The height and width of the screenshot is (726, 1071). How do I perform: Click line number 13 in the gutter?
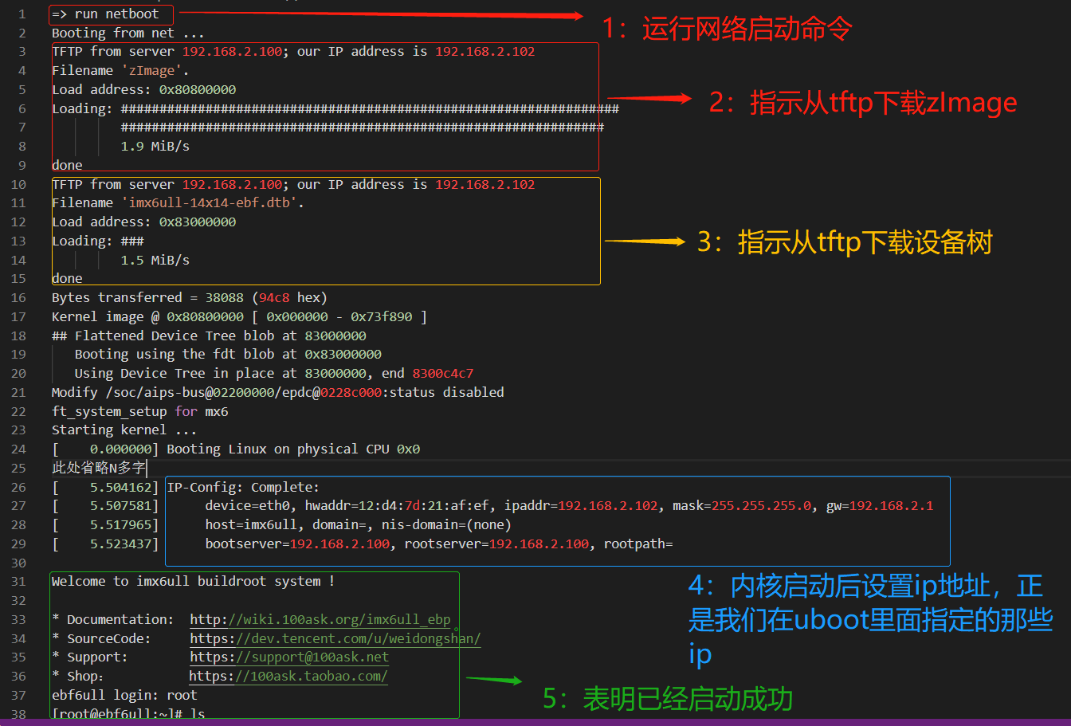(19, 241)
